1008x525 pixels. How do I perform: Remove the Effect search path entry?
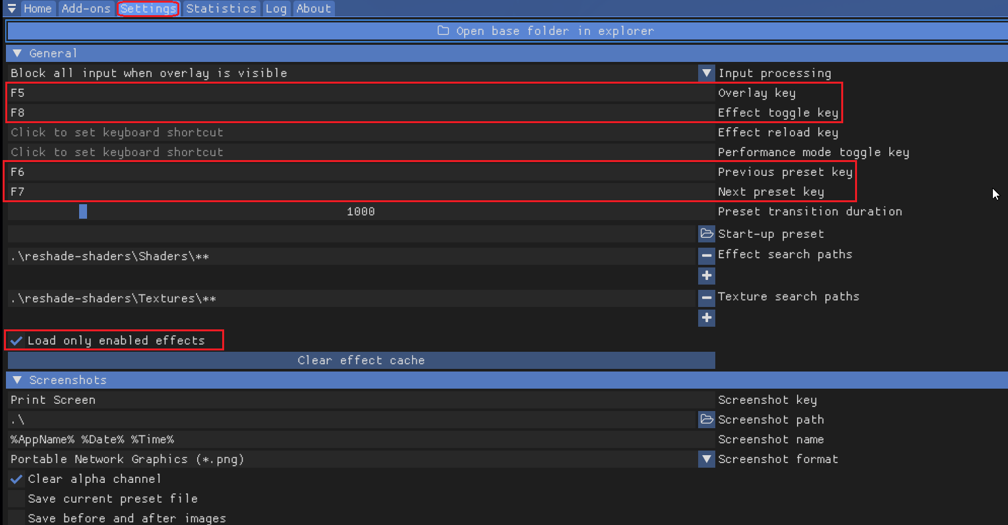tap(707, 256)
